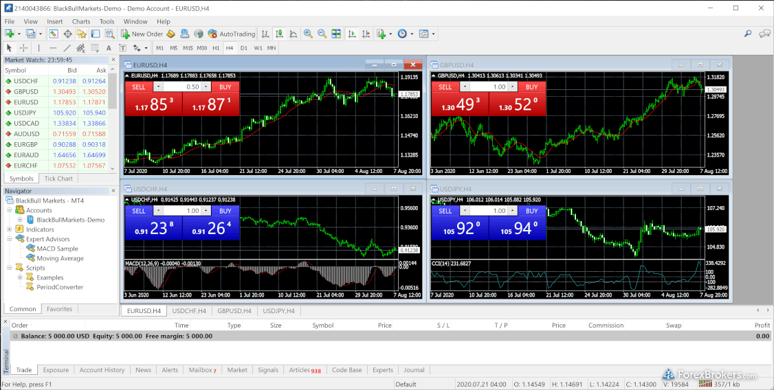774x390 pixels.
Task: Select the Text Label tool
Action: pyautogui.click(x=122, y=48)
